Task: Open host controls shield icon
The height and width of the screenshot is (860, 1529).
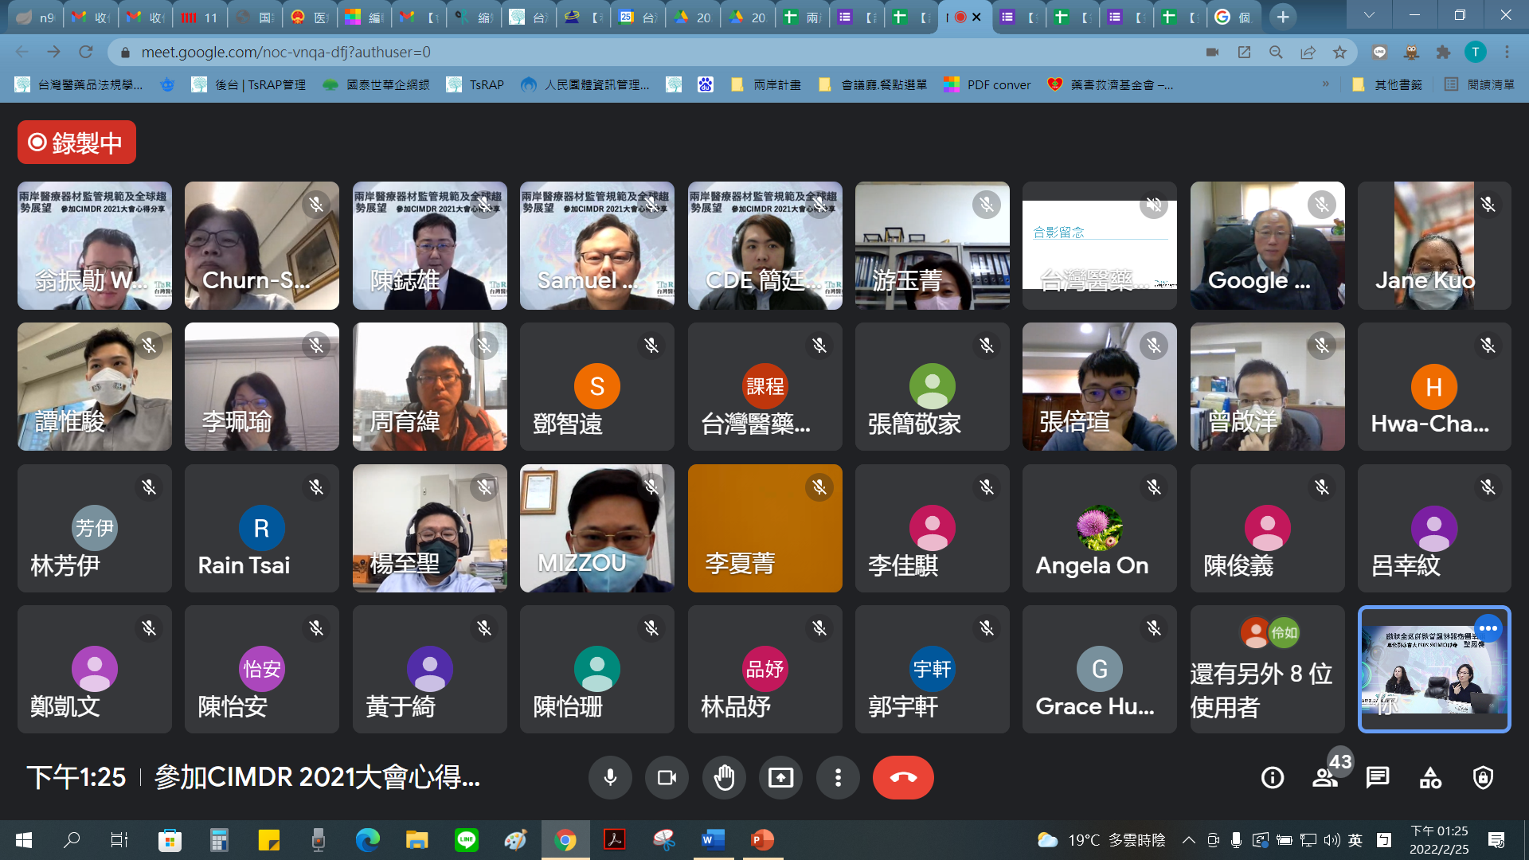Action: click(1483, 777)
